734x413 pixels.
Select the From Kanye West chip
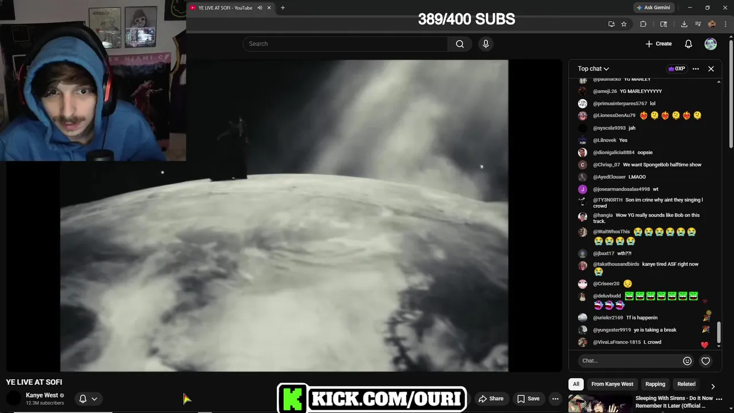click(612, 384)
